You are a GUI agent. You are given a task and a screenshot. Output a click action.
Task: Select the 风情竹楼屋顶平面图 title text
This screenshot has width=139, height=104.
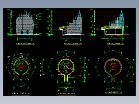pyautogui.click(x=113, y=93)
